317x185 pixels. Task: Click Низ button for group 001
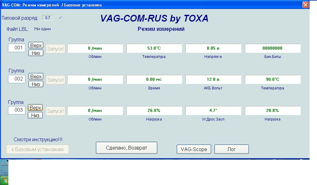click(x=36, y=53)
